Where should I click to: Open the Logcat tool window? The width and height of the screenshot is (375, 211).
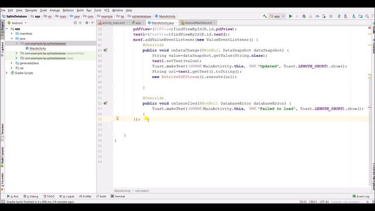67,196
